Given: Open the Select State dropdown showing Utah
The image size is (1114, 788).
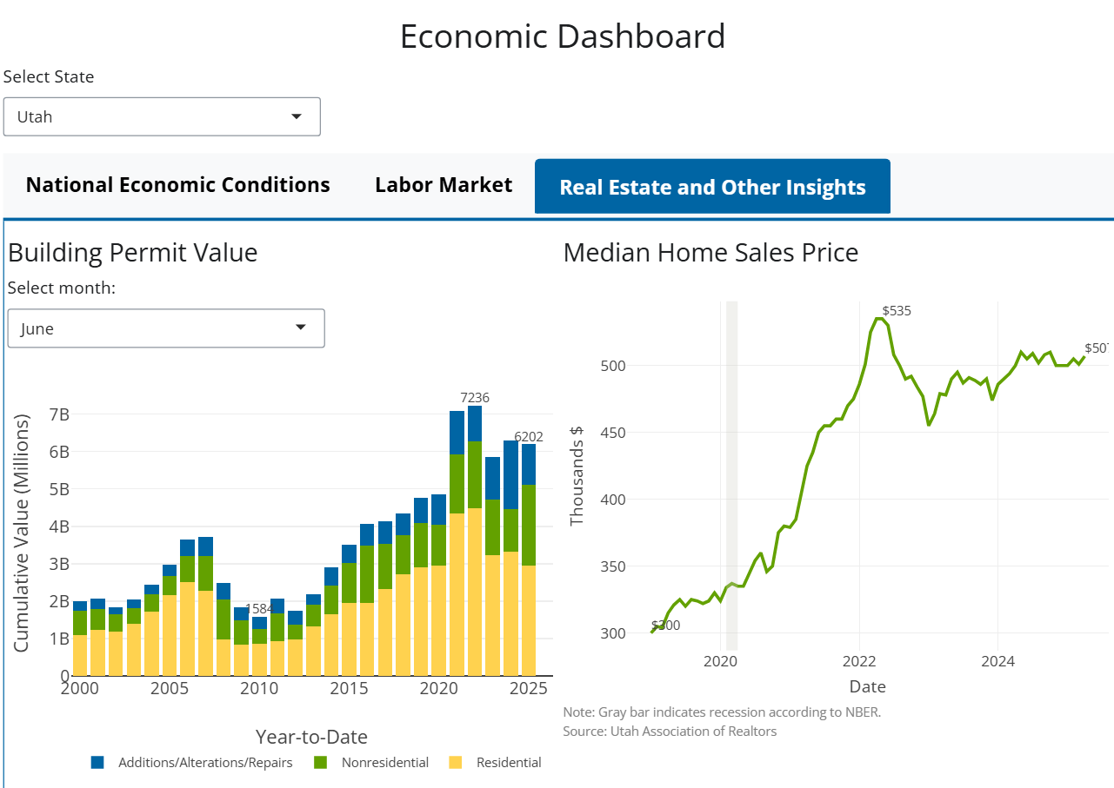Looking at the screenshot, I should (x=162, y=116).
